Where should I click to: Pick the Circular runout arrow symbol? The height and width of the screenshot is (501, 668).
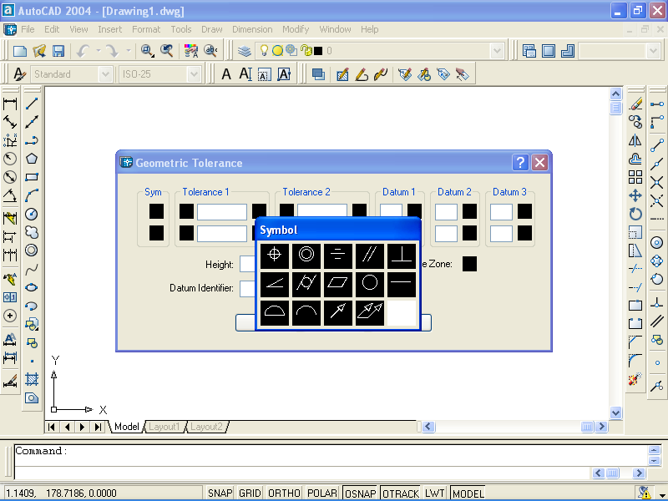(338, 312)
